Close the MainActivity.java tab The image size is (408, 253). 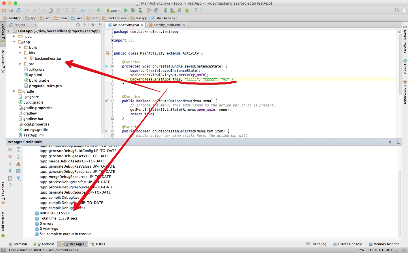142,25
